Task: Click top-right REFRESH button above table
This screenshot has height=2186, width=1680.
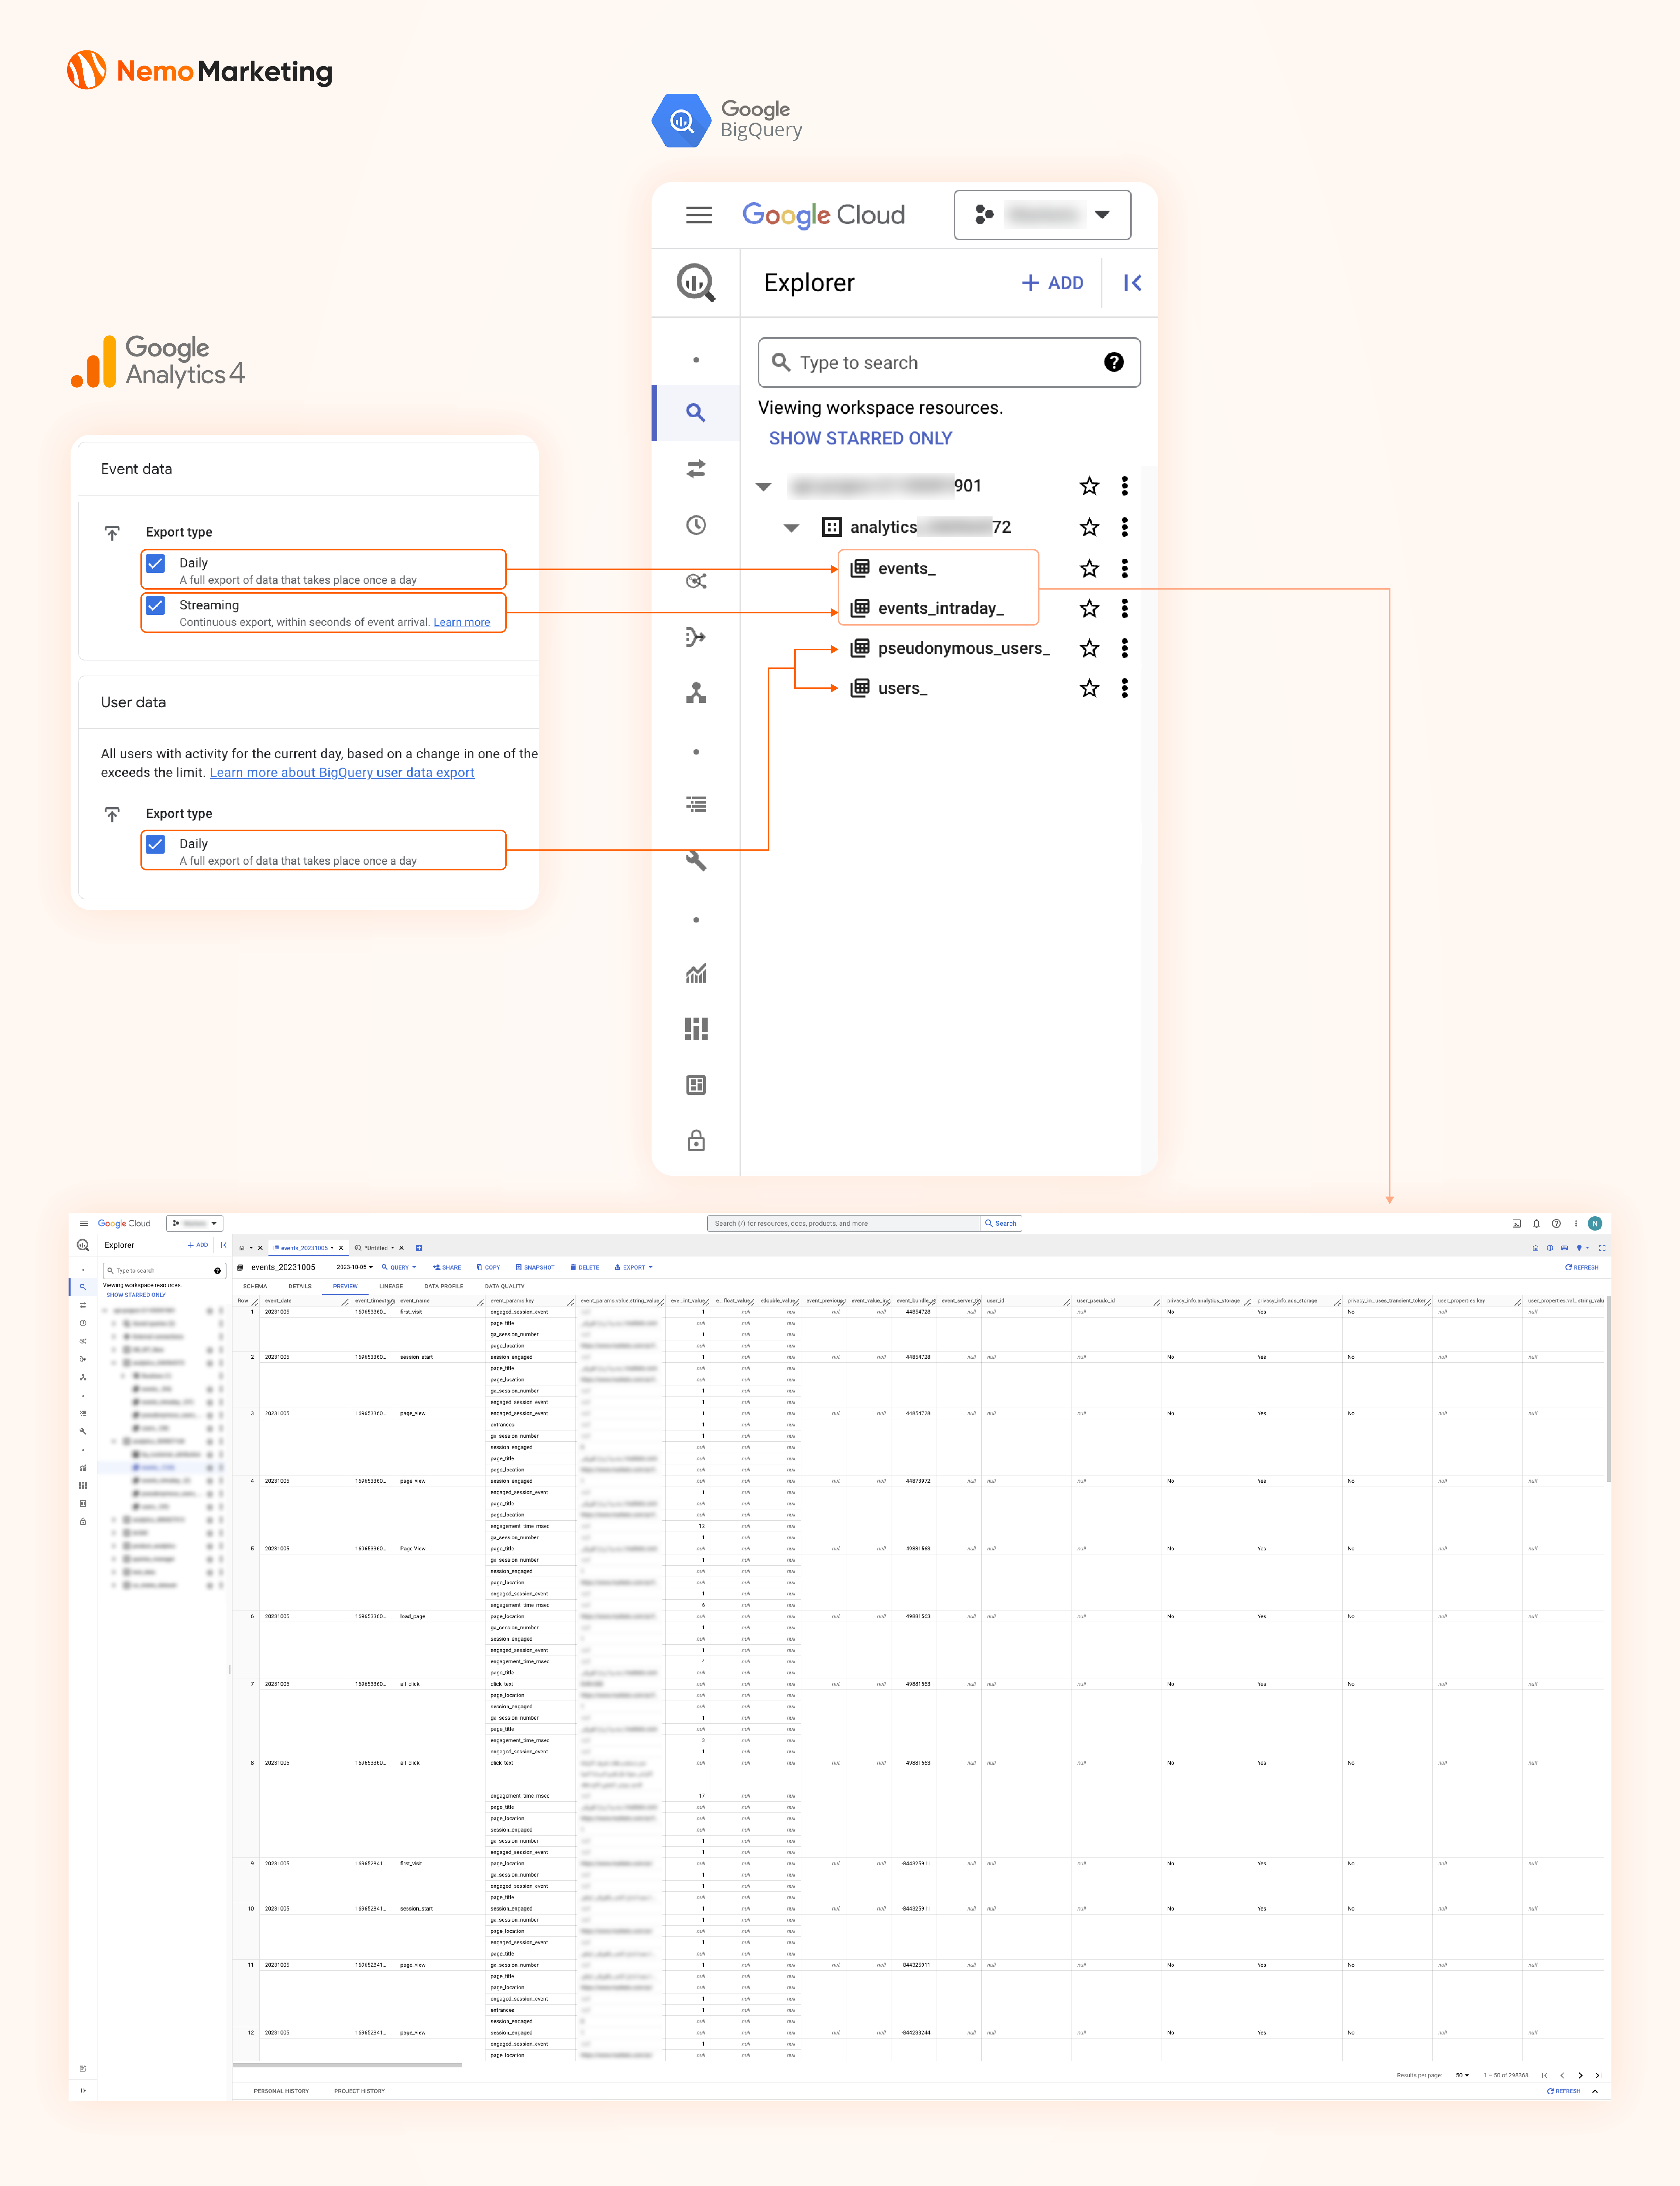Action: [1582, 1268]
